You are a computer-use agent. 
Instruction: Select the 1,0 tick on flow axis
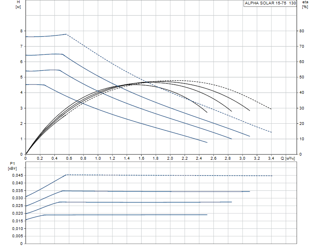(98, 158)
